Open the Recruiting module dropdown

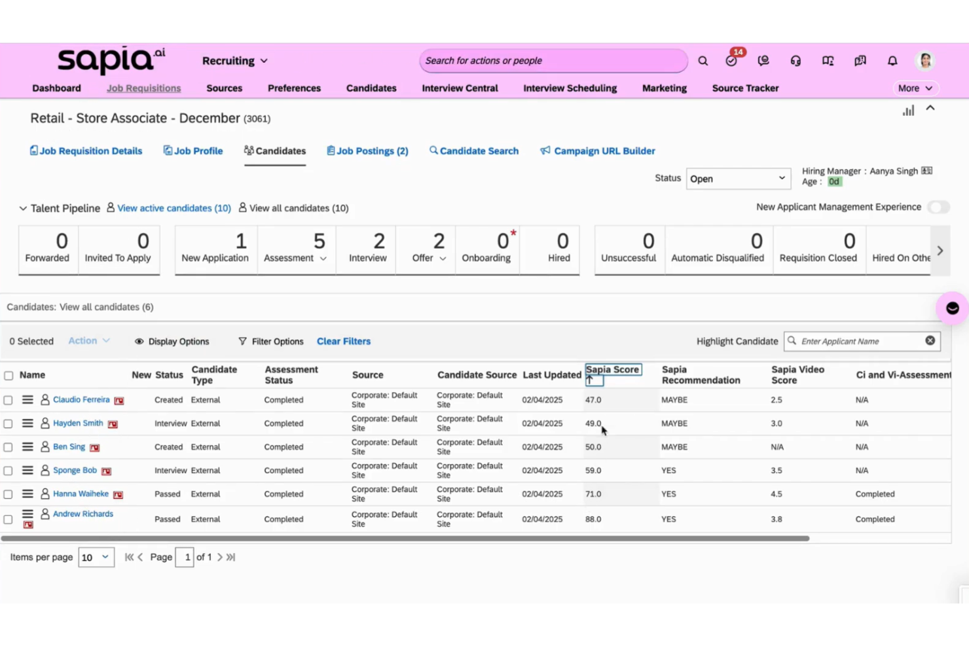(234, 61)
